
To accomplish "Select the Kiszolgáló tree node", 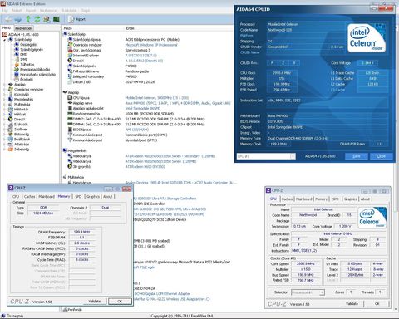I will 22,94.
